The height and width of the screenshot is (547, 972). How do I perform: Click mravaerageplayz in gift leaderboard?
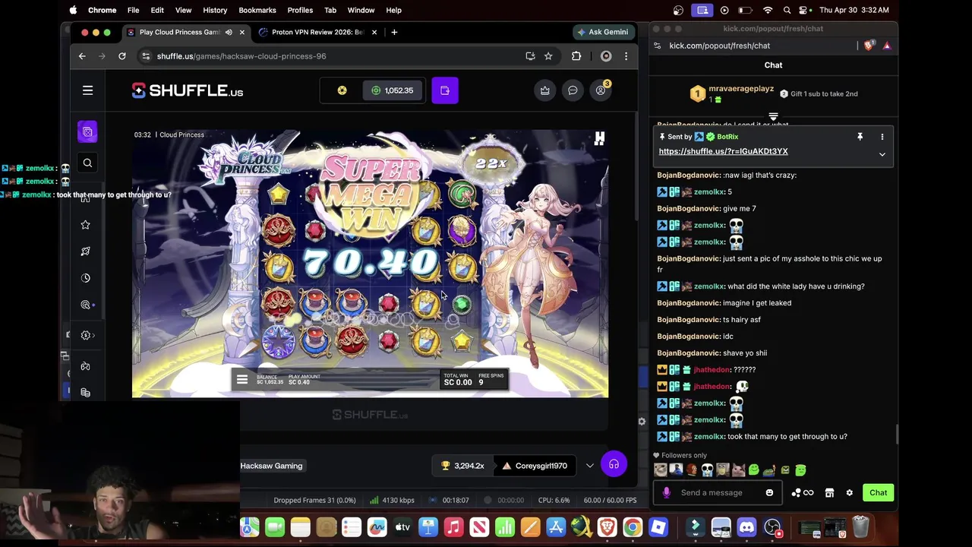741,89
